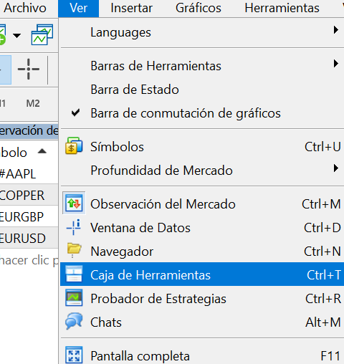This screenshot has width=344, height=364.
Task: Click the Observación del Mercado icon
Action: pyautogui.click(x=74, y=203)
